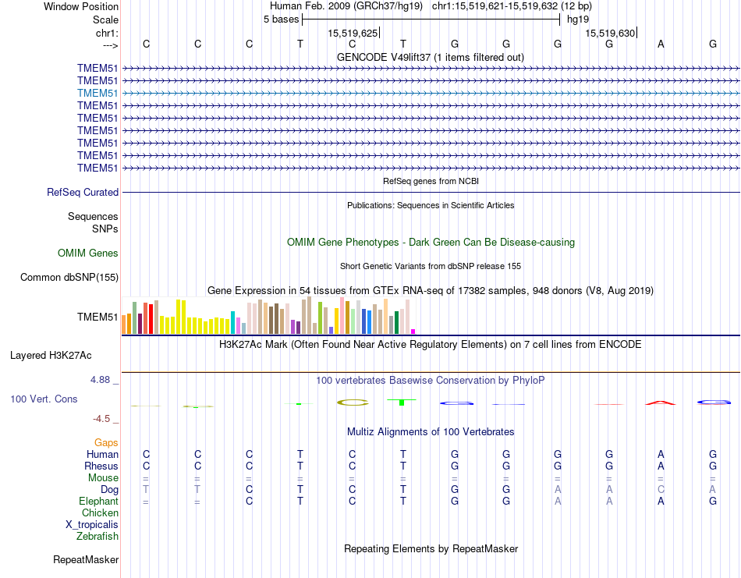Image resolution: width=741 pixels, height=578 pixels.
Task: Click the olive C PhyloP conservation logo
Action: [x=353, y=402]
